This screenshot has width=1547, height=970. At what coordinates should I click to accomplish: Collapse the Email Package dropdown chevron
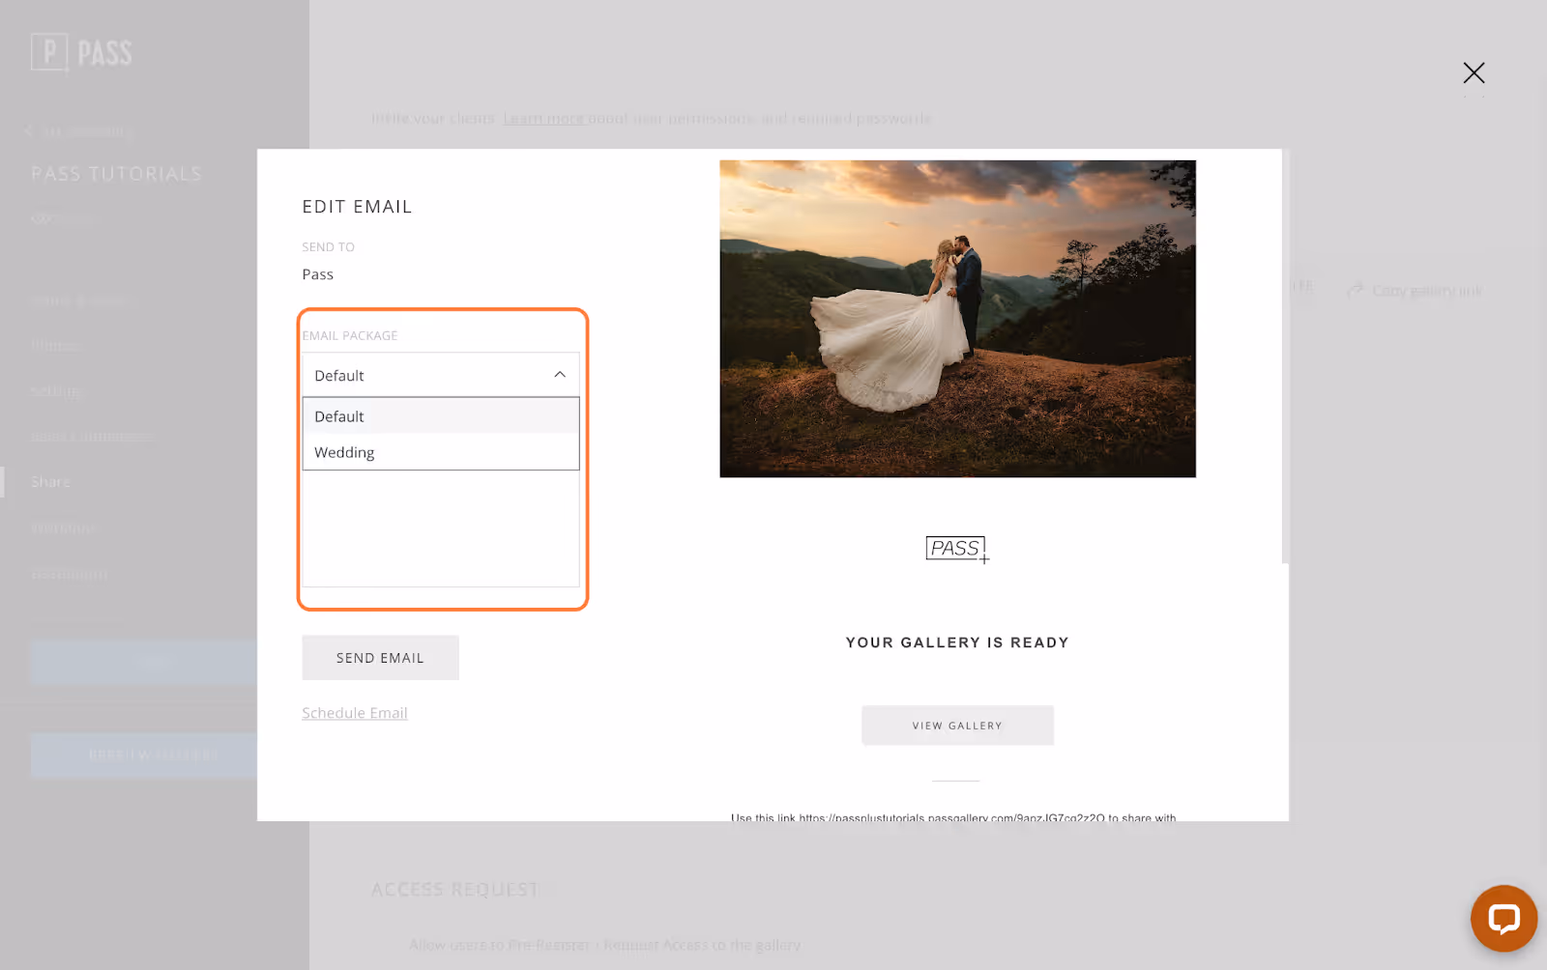coord(559,375)
